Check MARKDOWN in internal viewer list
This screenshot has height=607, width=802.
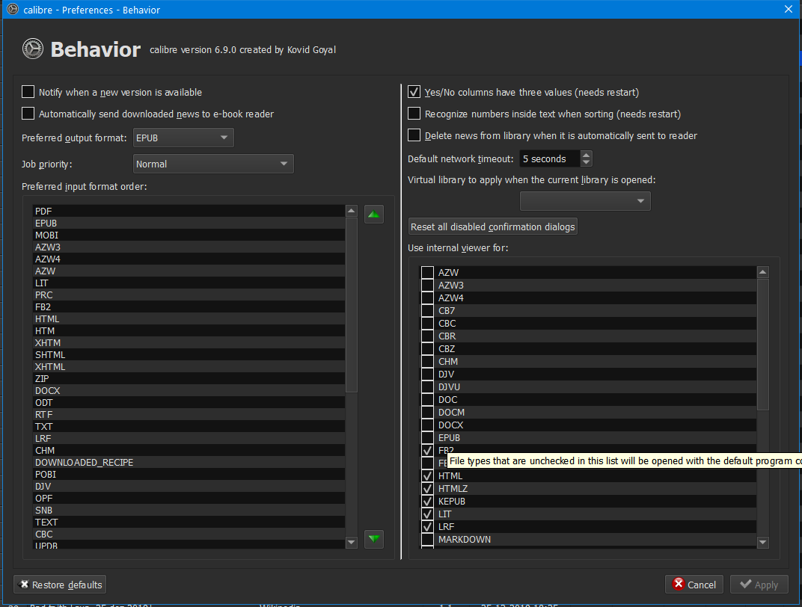(x=428, y=539)
